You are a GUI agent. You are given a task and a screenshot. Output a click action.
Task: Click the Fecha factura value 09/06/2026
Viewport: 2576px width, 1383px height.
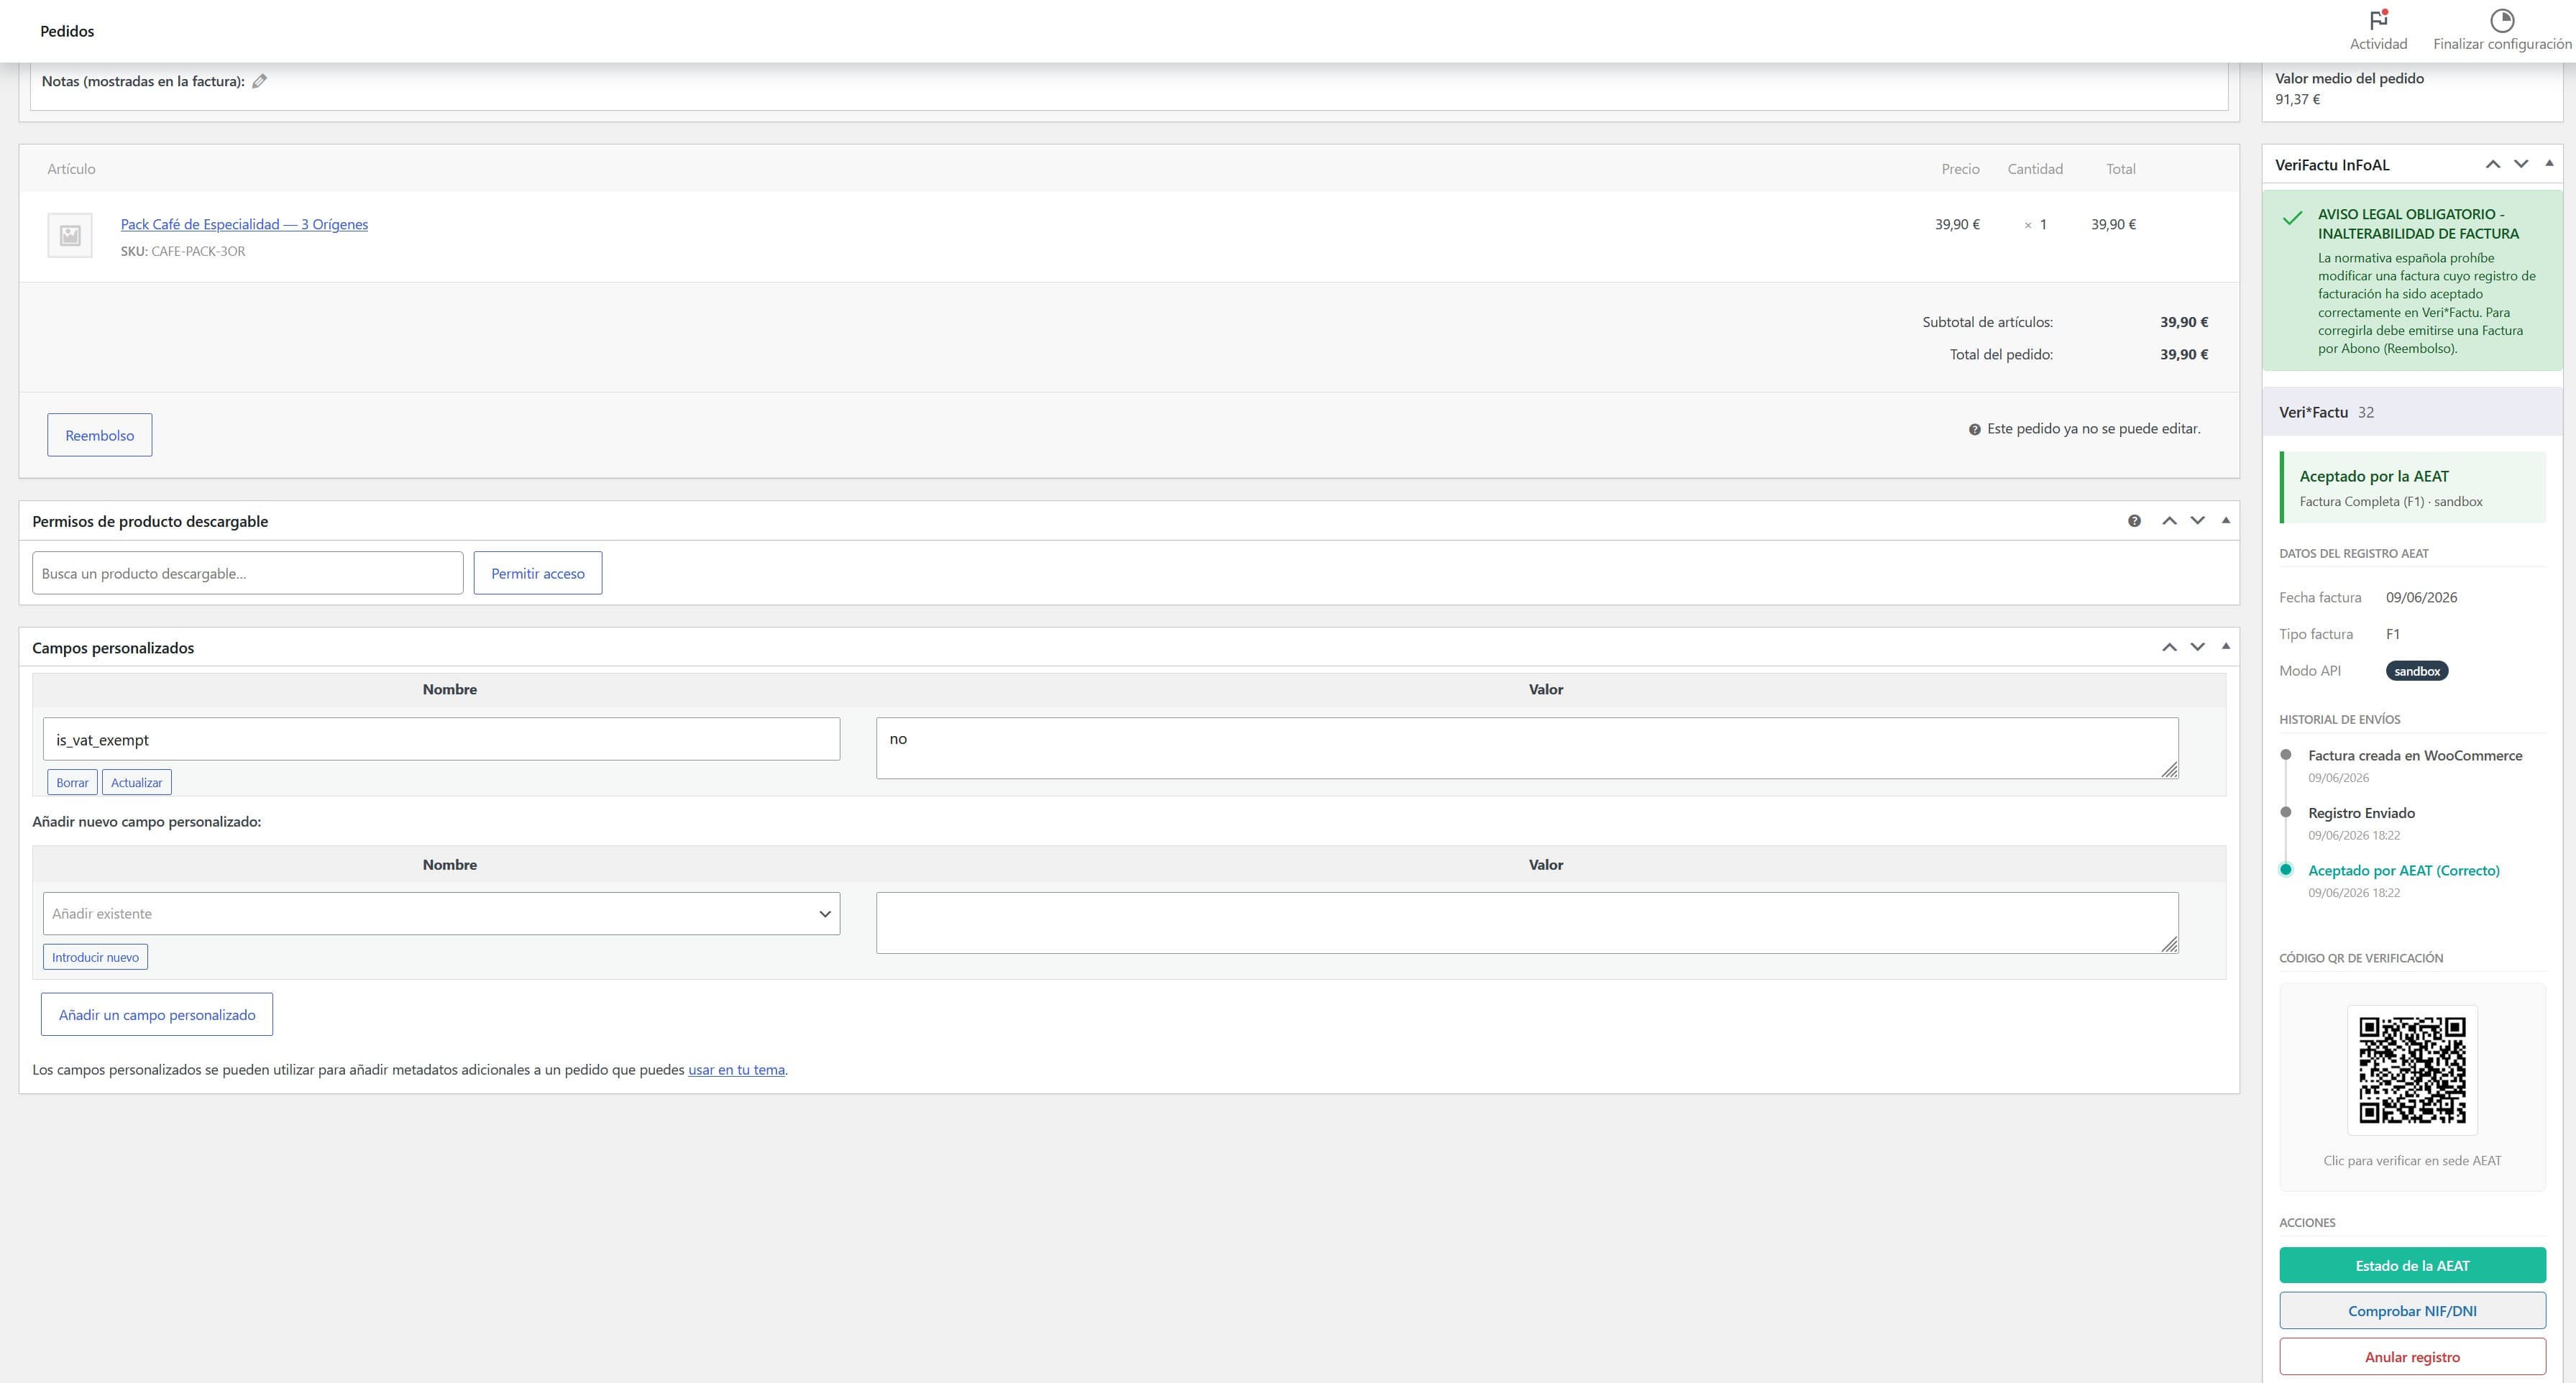coord(2421,597)
